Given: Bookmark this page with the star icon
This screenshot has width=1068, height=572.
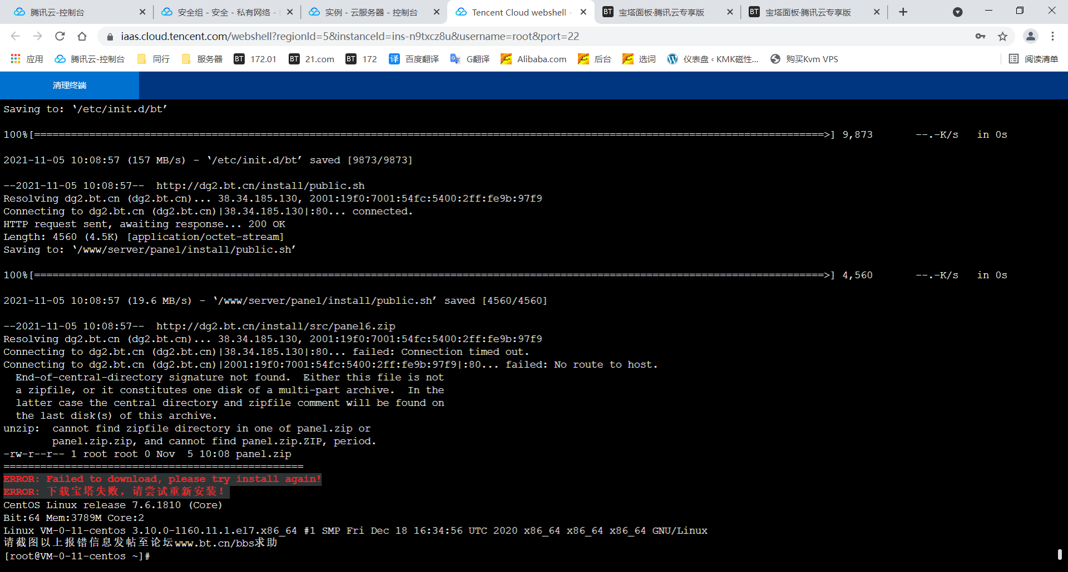Looking at the screenshot, I should pyautogui.click(x=1003, y=37).
